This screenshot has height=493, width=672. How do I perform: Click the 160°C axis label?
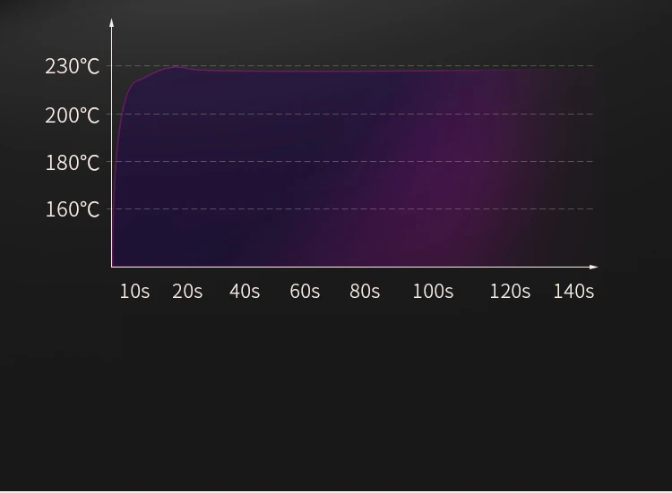click(x=72, y=209)
